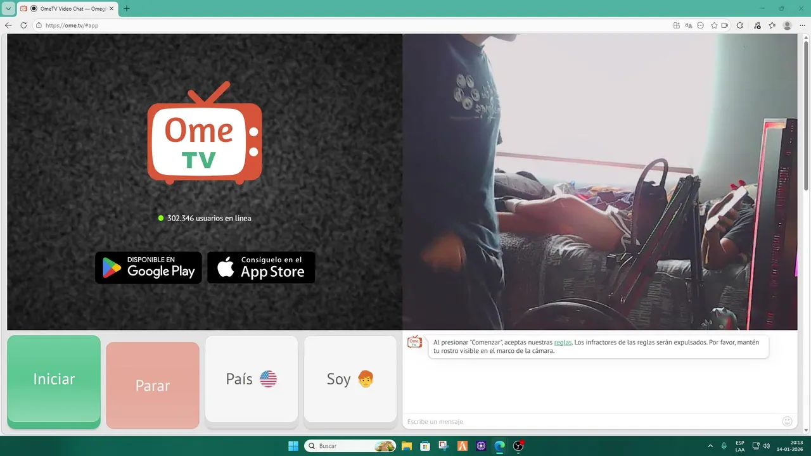Open the address bar more options circle
The width and height of the screenshot is (811, 456).
(700, 25)
